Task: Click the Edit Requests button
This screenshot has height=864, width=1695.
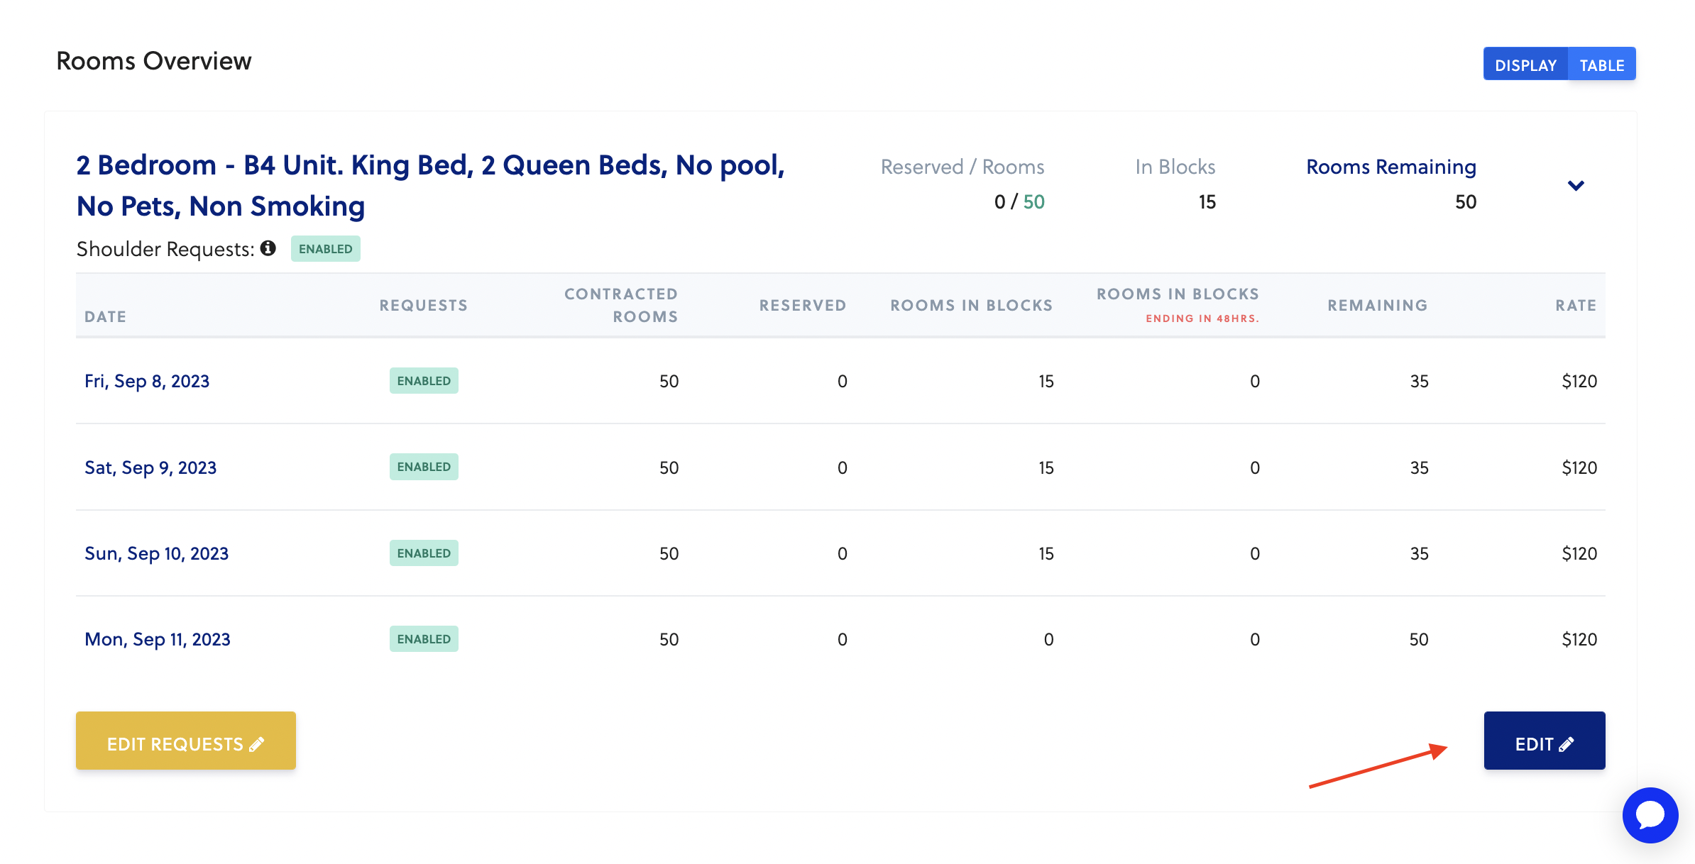Action: tap(186, 741)
